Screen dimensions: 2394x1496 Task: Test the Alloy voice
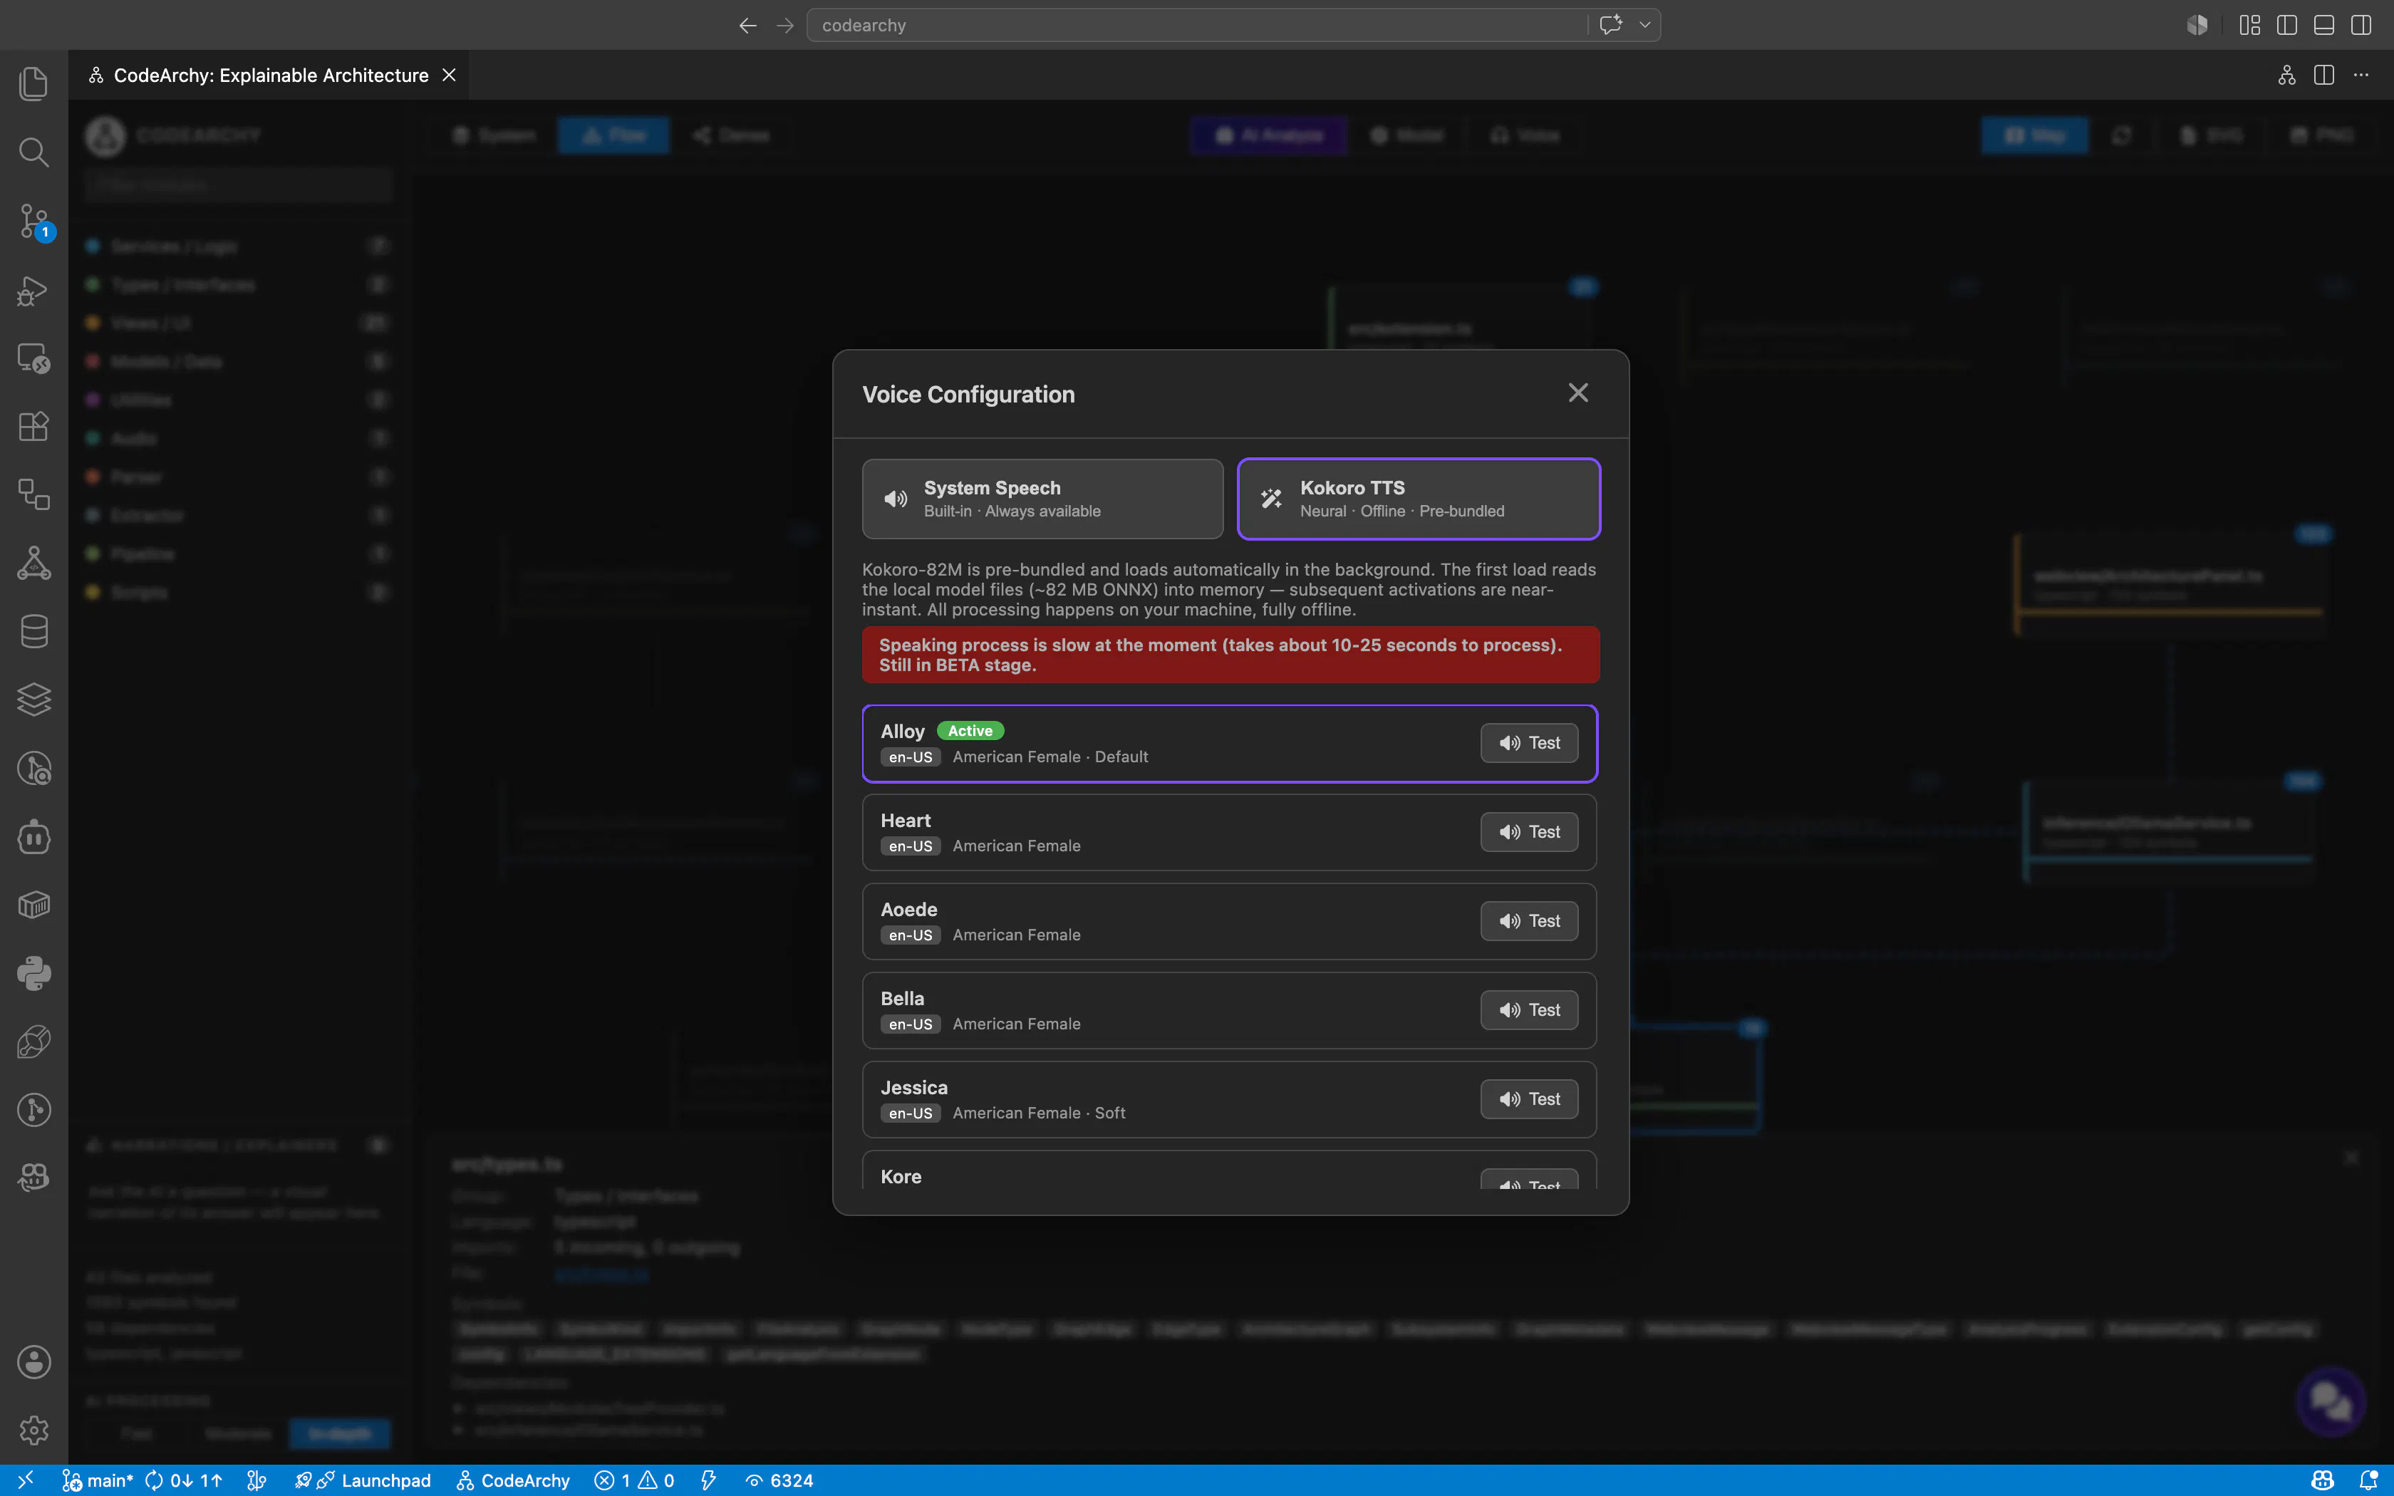coord(1530,743)
